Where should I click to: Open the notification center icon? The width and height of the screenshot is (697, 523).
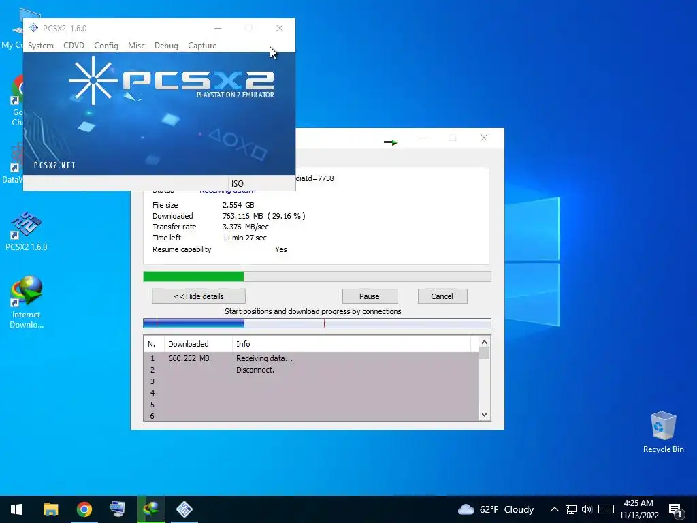click(675, 509)
